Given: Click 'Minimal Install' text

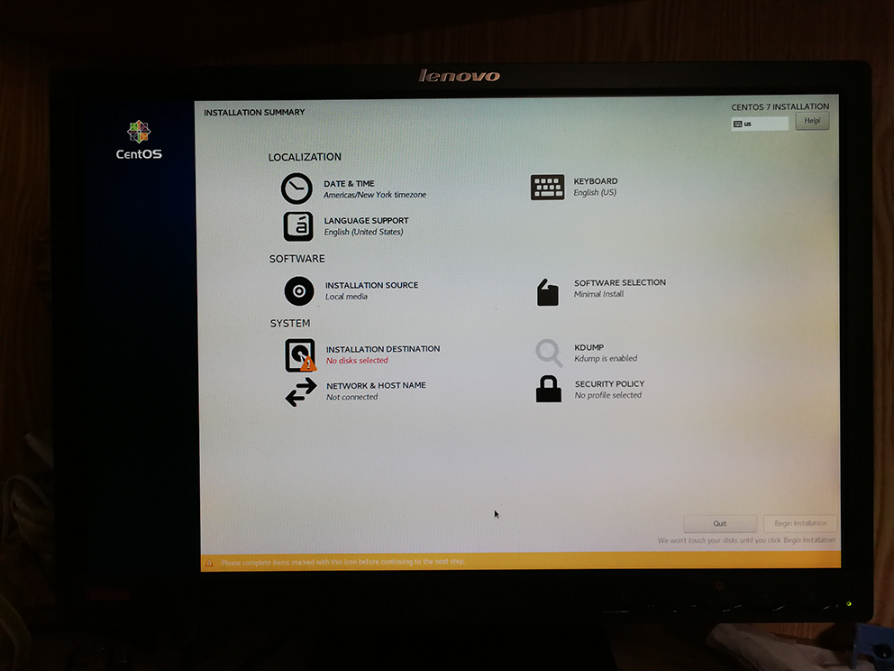Looking at the screenshot, I should (x=598, y=294).
